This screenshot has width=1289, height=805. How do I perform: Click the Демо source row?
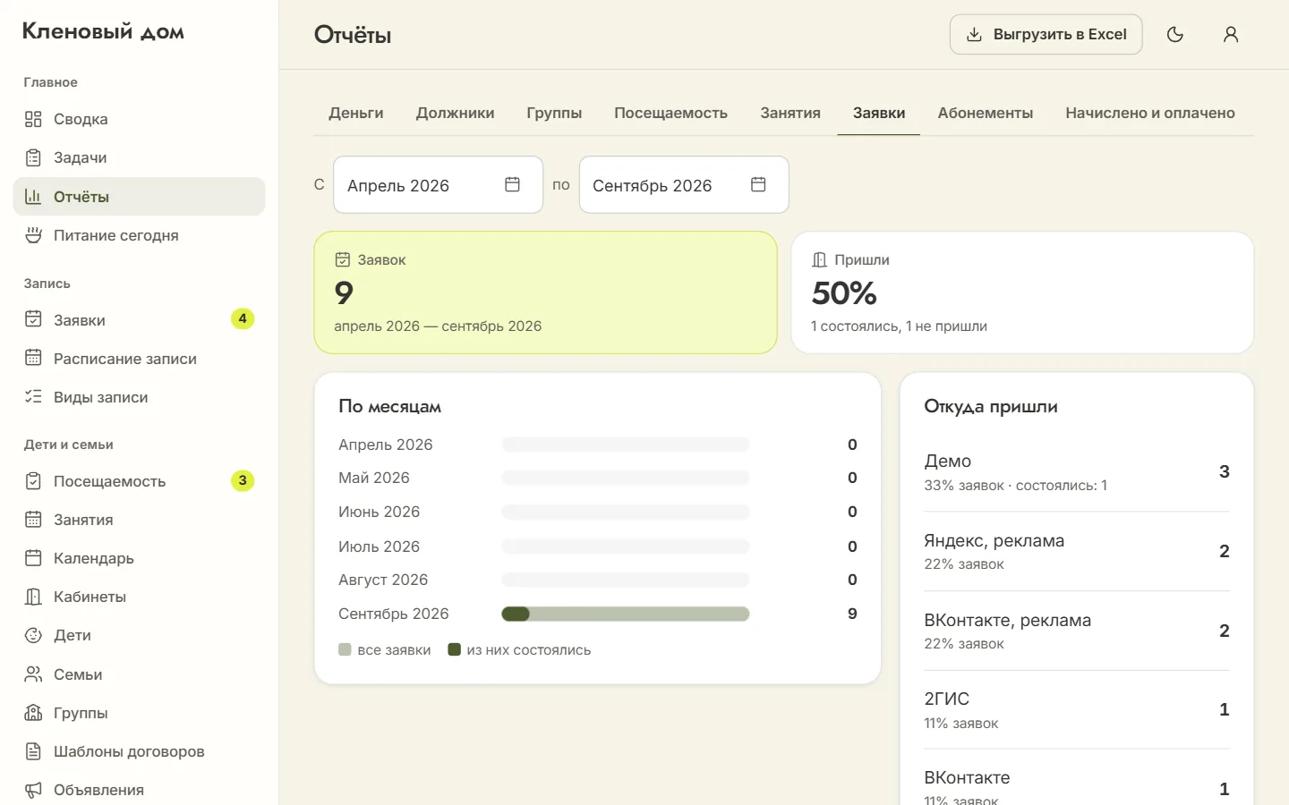click(x=1077, y=471)
